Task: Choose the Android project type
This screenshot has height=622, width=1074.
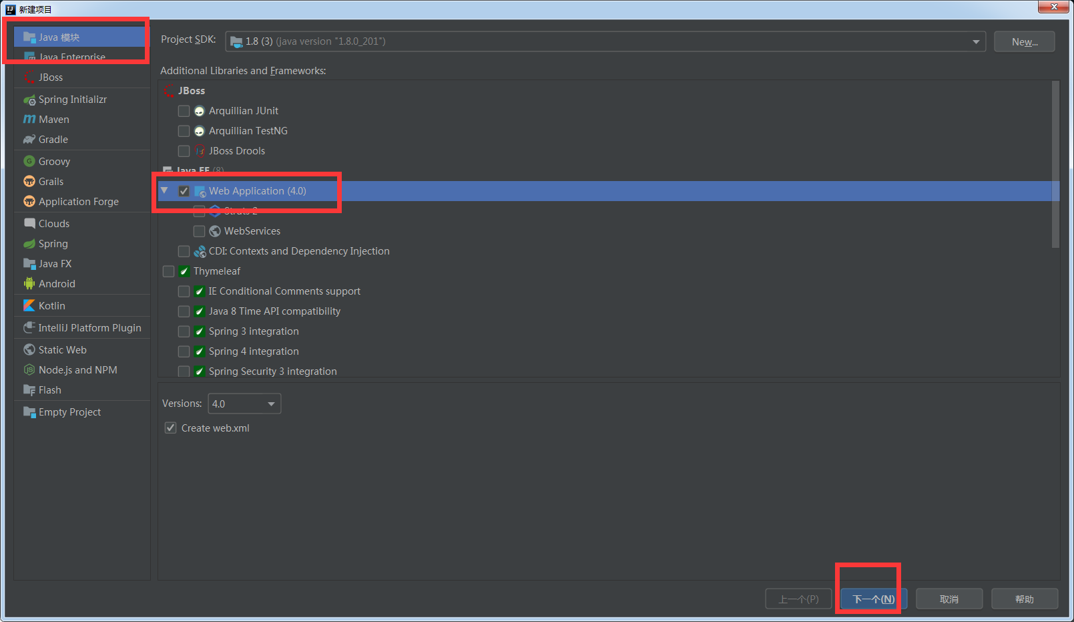Action: coord(55,283)
